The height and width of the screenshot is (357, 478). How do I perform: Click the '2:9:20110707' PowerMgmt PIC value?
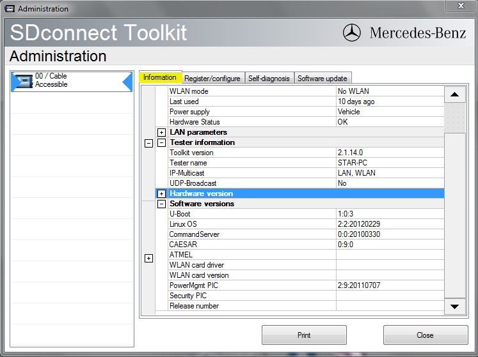359,285
